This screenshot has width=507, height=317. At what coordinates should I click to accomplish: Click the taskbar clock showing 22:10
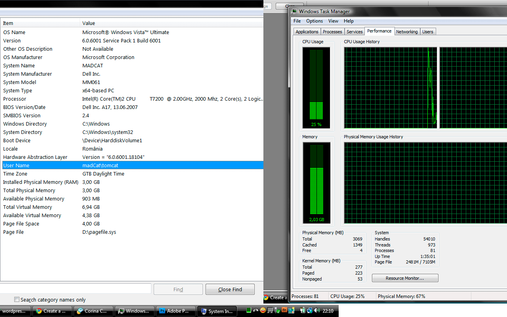(x=328, y=311)
